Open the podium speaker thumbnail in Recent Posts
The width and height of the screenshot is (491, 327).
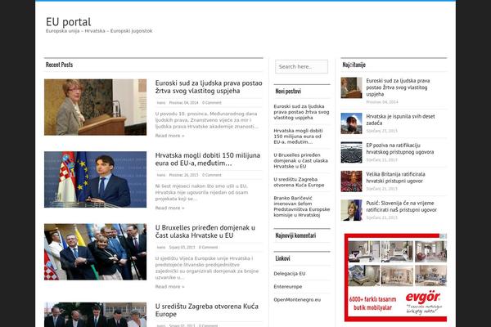(x=95, y=107)
